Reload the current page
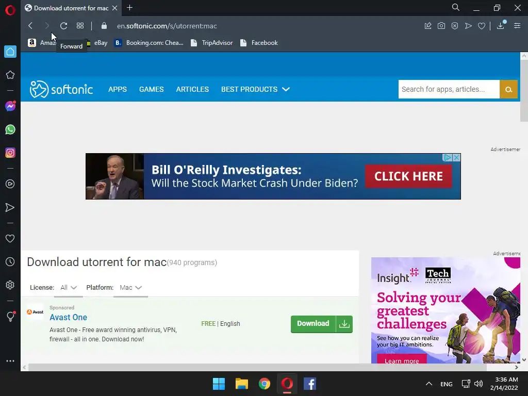 tap(63, 26)
